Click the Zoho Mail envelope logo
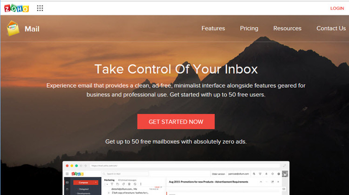The height and width of the screenshot is (195, 349). [x=13, y=28]
